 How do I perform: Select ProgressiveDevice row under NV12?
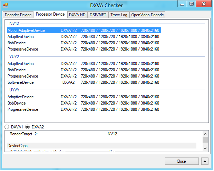84,49
